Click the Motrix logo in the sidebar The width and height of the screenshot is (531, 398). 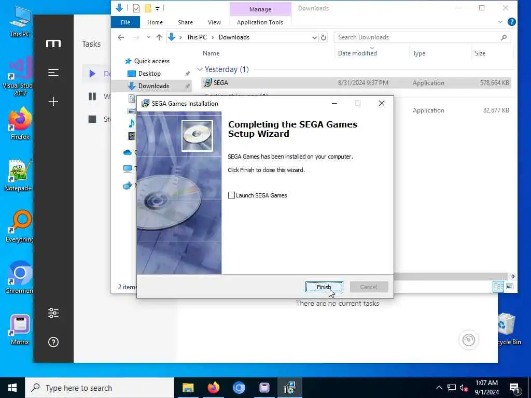(x=53, y=44)
